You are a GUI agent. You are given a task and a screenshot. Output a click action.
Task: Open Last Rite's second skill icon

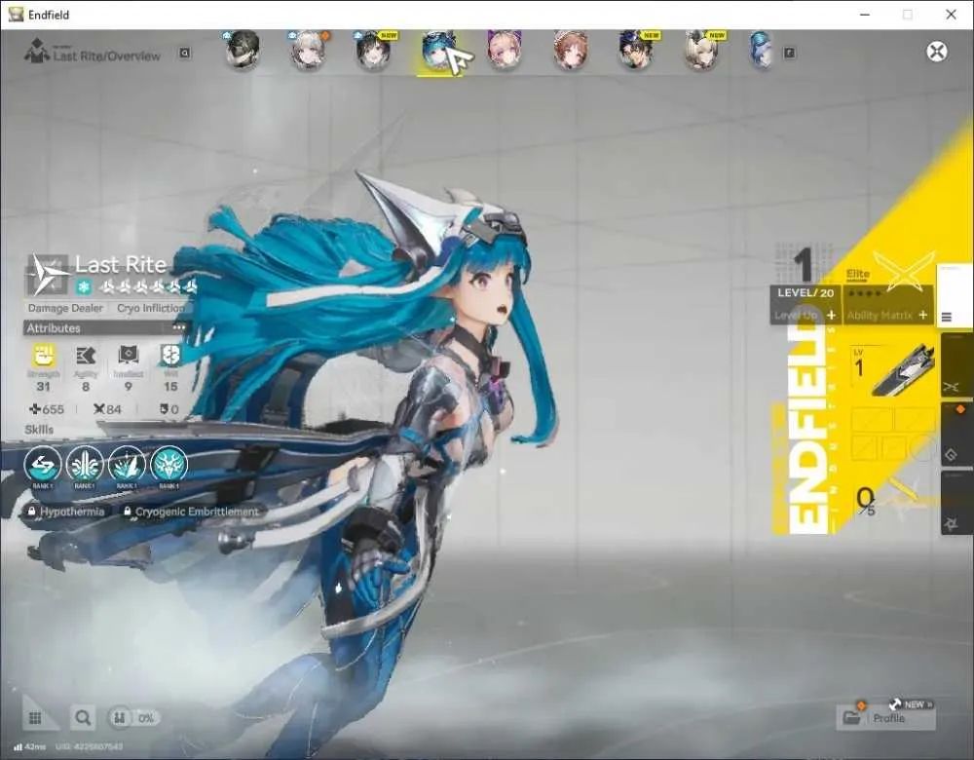click(x=85, y=464)
